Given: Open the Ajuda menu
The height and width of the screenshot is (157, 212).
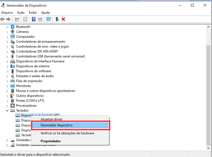Looking at the screenshot, I should pos(45,13).
